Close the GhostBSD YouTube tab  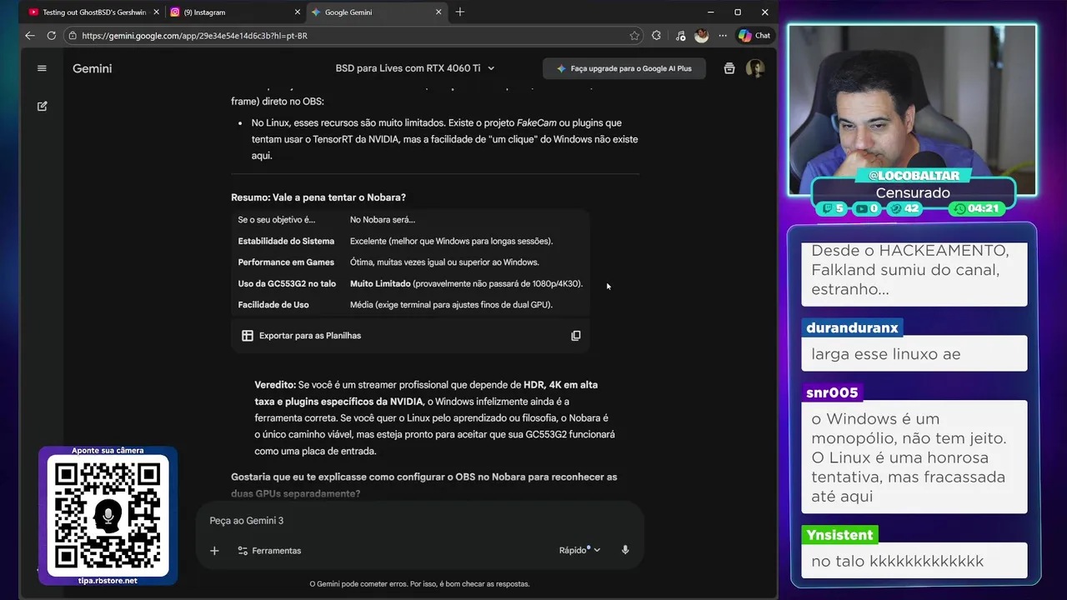click(156, 12)
